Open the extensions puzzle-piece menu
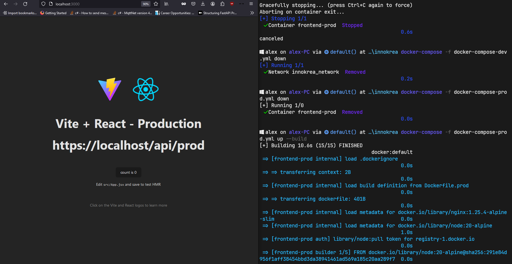The height and width of the screenshot is (264, 512). pyautogui.click(x=222, y=4)
